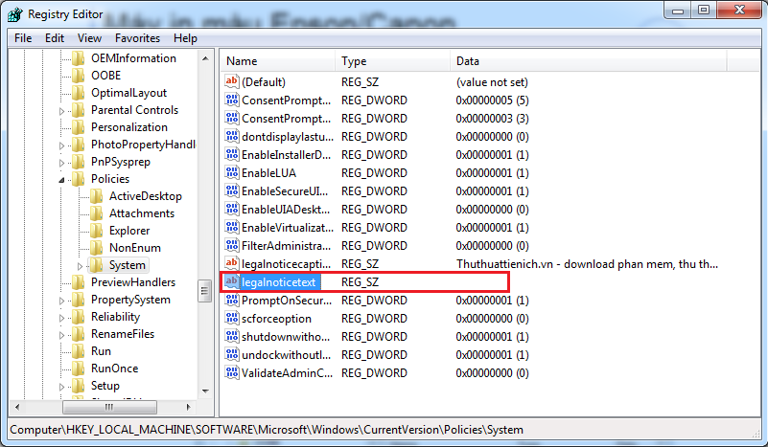Click the Type column header
Viewport: 768px width, 447px height.
391,61
